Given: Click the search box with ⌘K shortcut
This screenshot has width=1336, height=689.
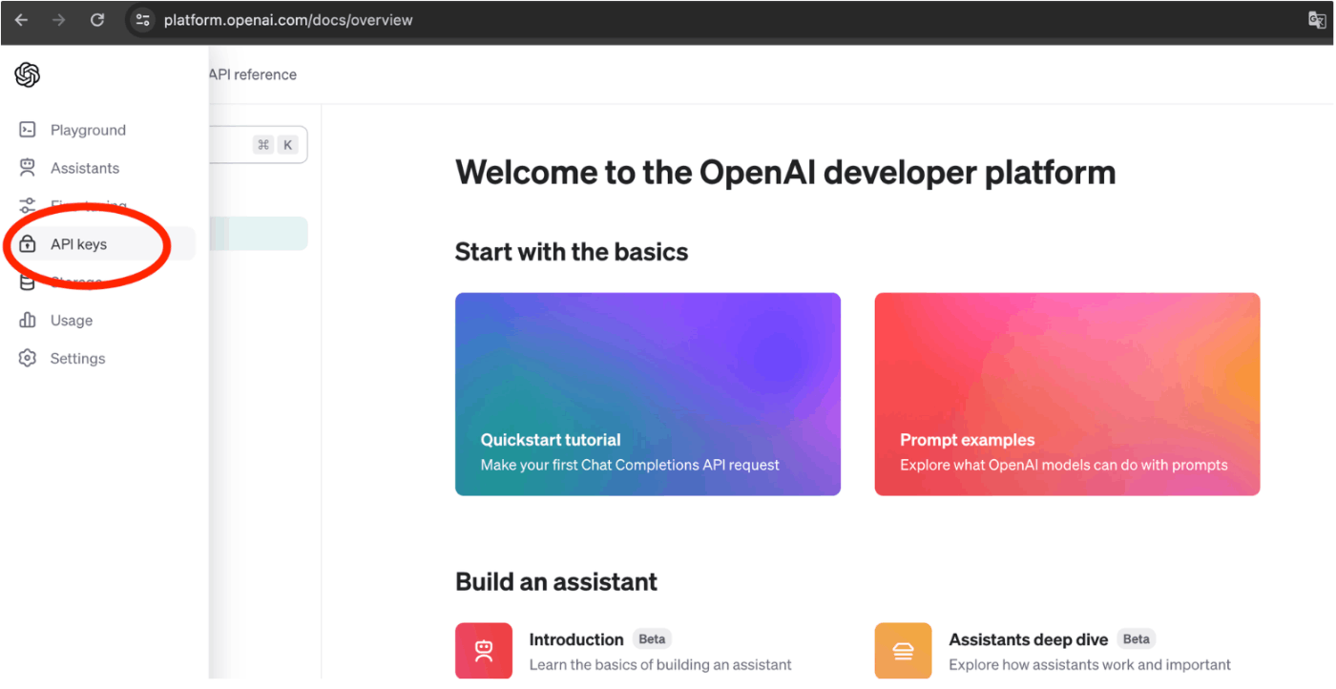Looking at the screenshot, I should (x=258, y=145).
